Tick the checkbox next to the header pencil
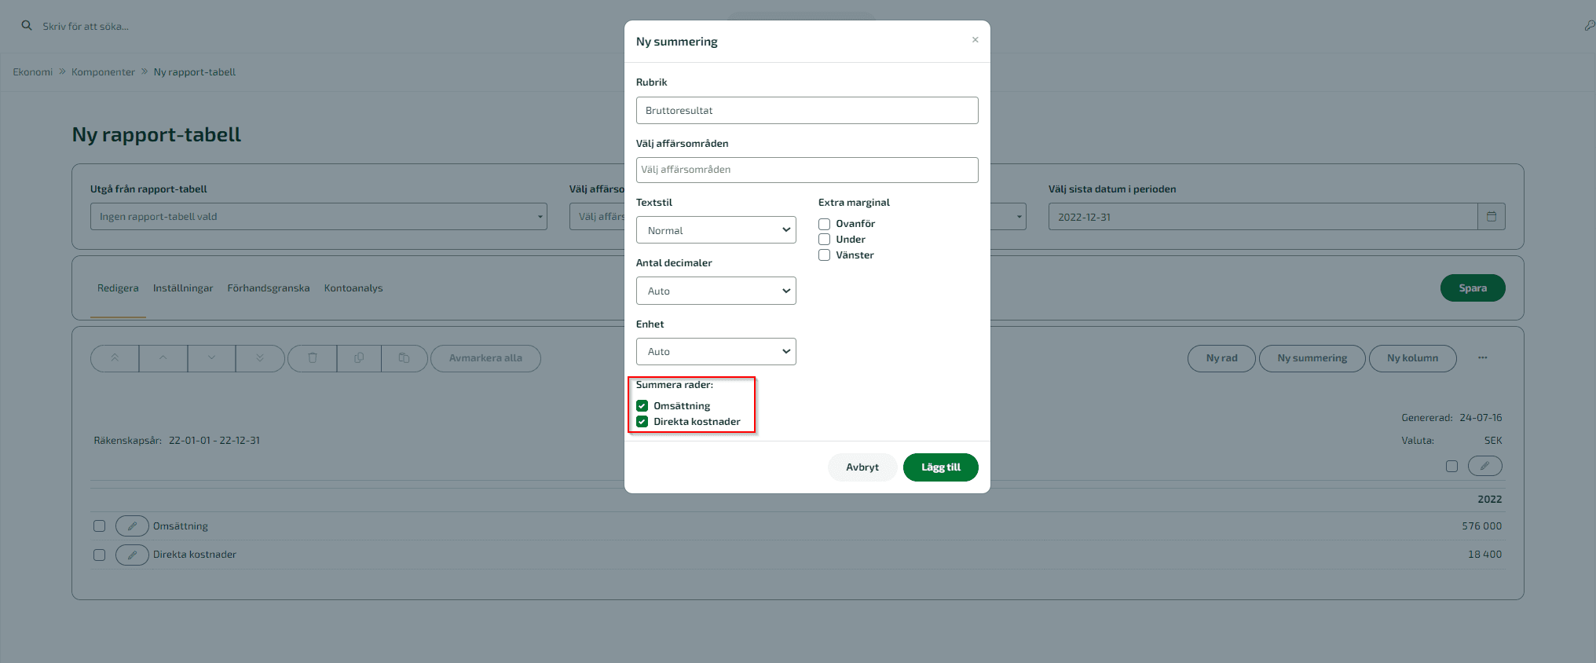This screenshot has width=1596, height=663. pyautogui.click(x=1451, y=466)
